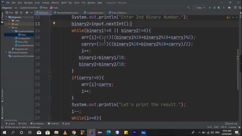
Task: Open Sticky Notes from the taskbar
Action: pyautogui.click(x=126, y=133)
